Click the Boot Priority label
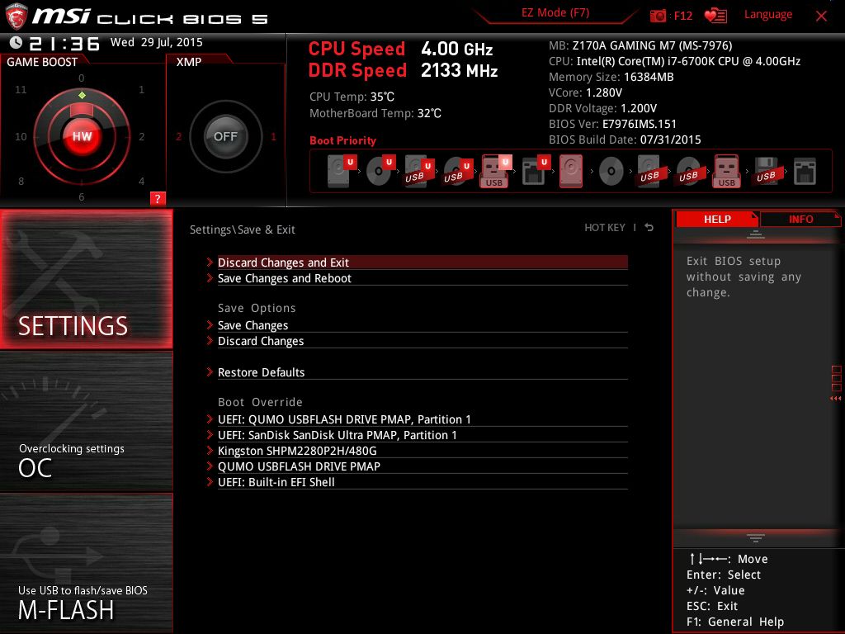The image size is (845, 634). pos(342,140)
